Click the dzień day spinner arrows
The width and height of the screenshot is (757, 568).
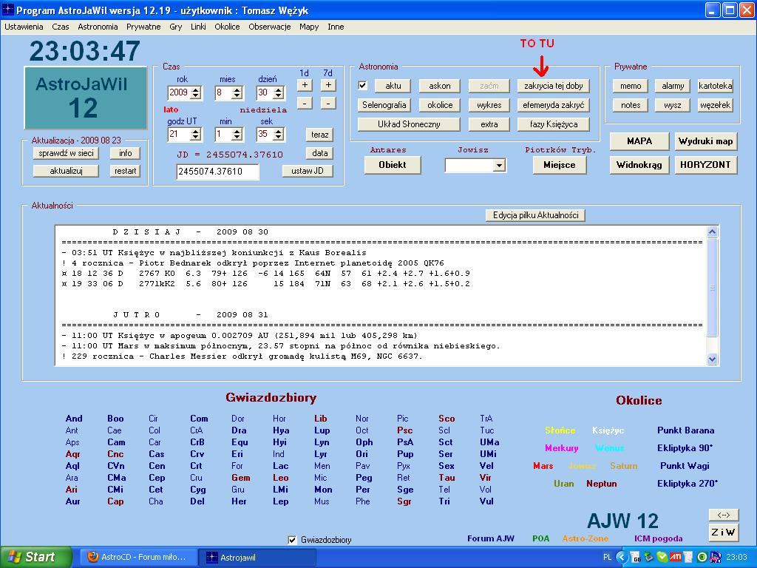click(278, 92)
